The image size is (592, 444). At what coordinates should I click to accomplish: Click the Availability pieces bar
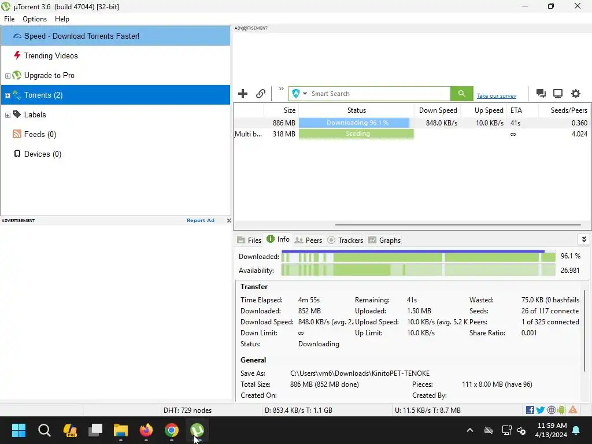coord(419,271)
